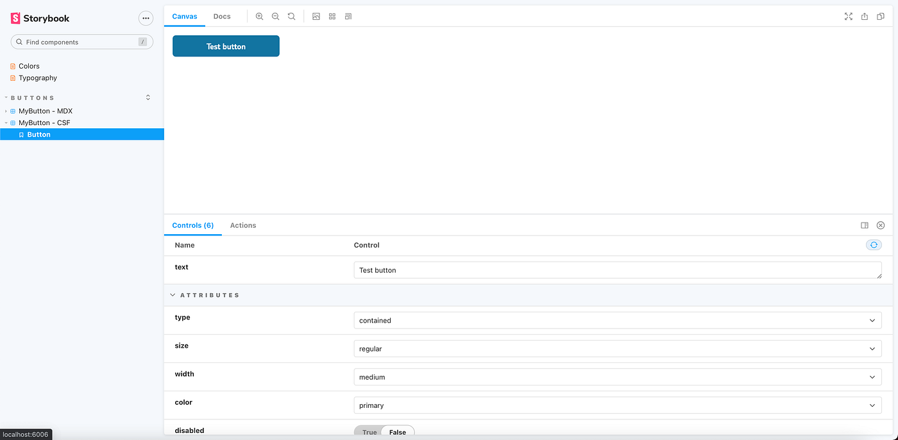
Task: Set the disabled control to True
Action: click(368, 432)
